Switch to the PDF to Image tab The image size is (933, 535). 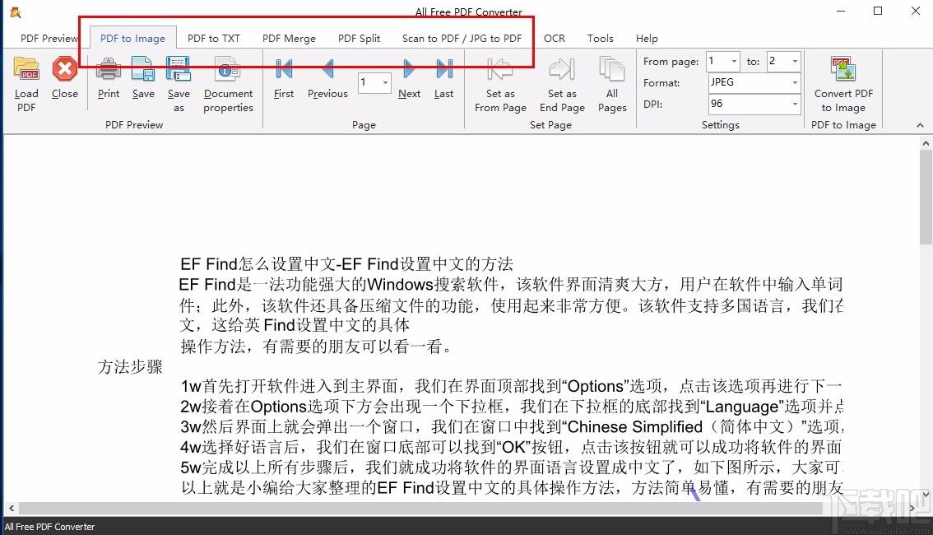[132, 38]
